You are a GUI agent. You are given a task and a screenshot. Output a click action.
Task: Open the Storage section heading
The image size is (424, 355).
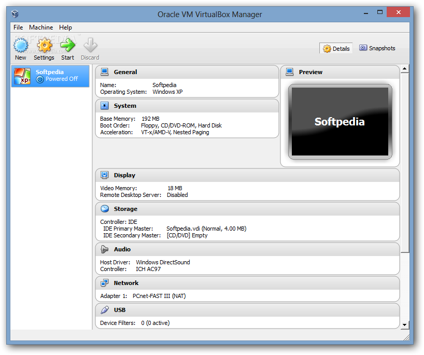click(125, 209)
